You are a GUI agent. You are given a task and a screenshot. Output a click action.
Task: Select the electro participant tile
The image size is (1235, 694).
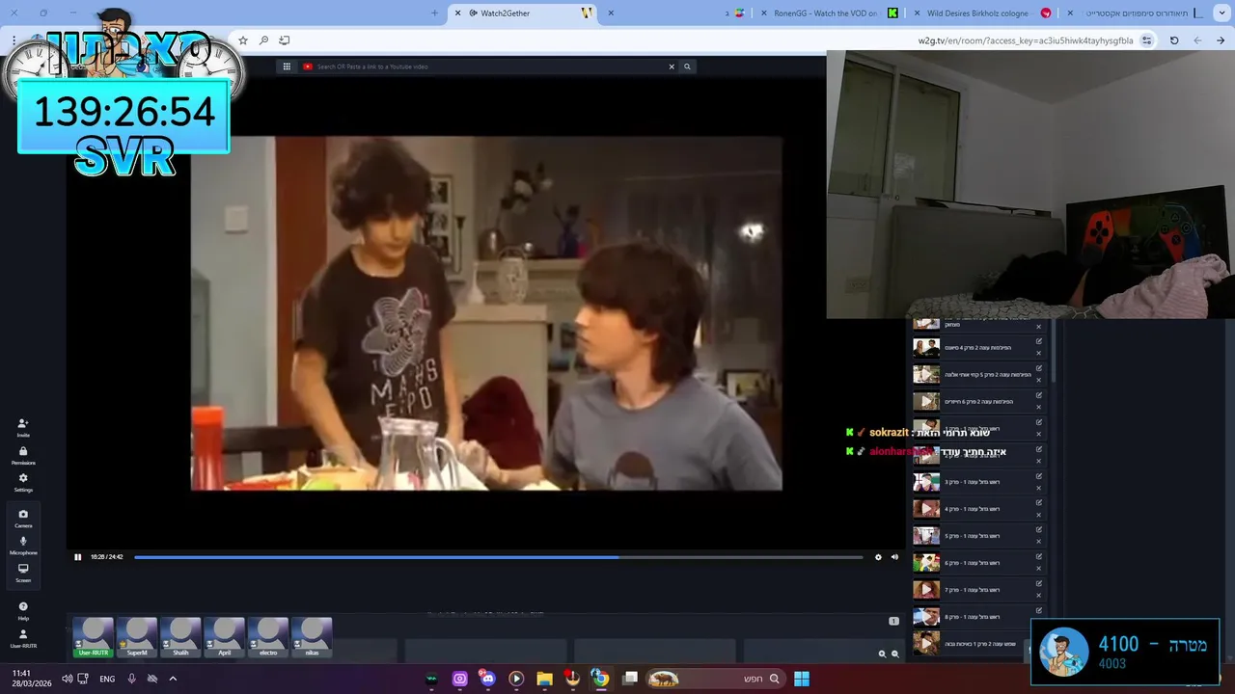(x=268, y=637)
